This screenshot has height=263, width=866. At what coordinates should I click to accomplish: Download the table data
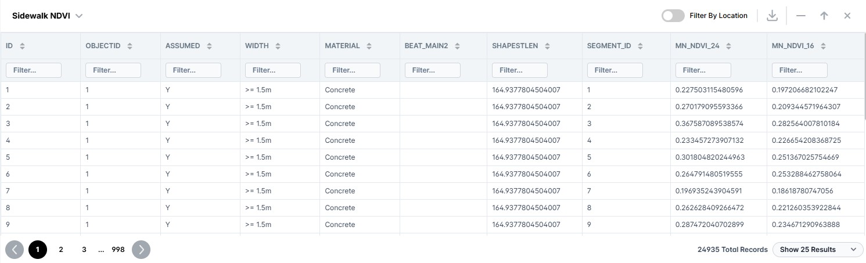[772, 16]
